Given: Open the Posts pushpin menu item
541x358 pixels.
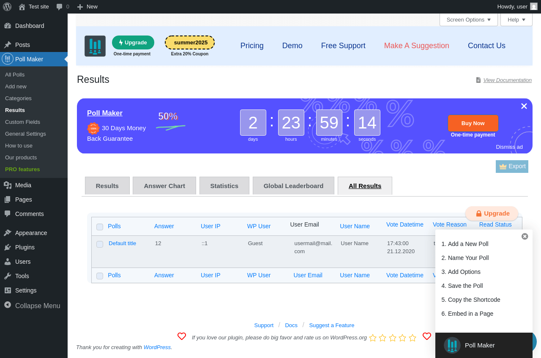Looking at the screenshot, I should [x=34, y=45].
